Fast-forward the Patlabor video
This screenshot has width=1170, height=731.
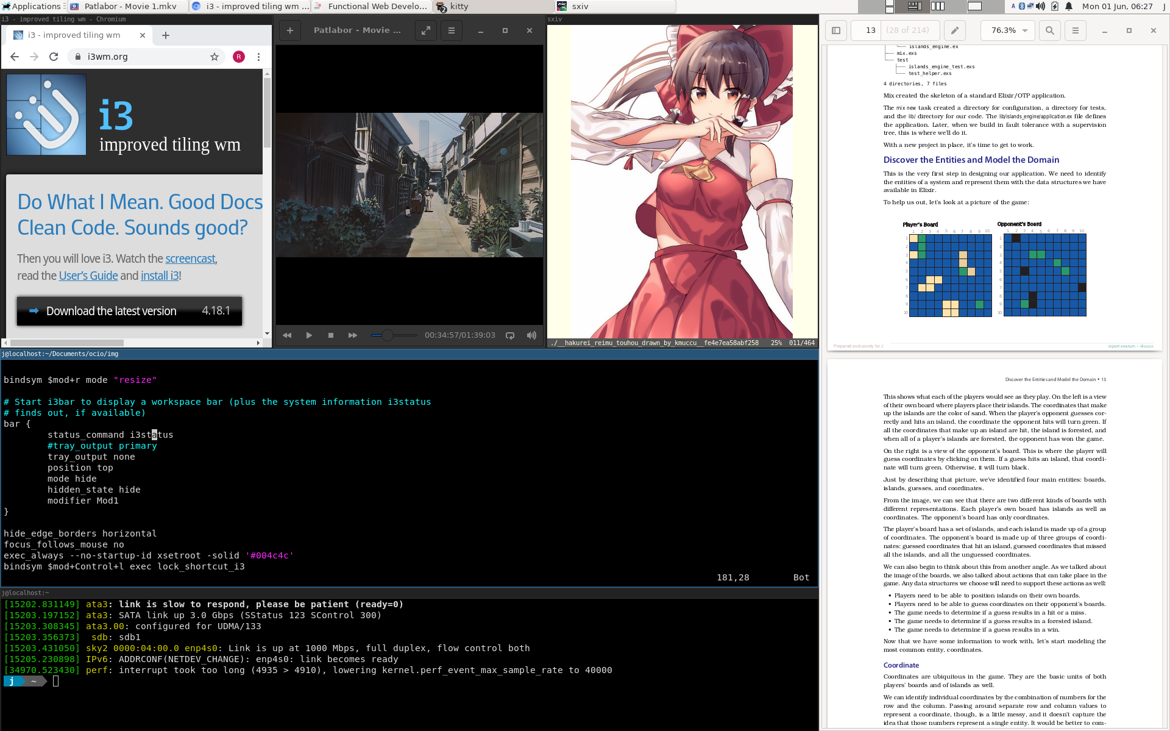[353, 335]
